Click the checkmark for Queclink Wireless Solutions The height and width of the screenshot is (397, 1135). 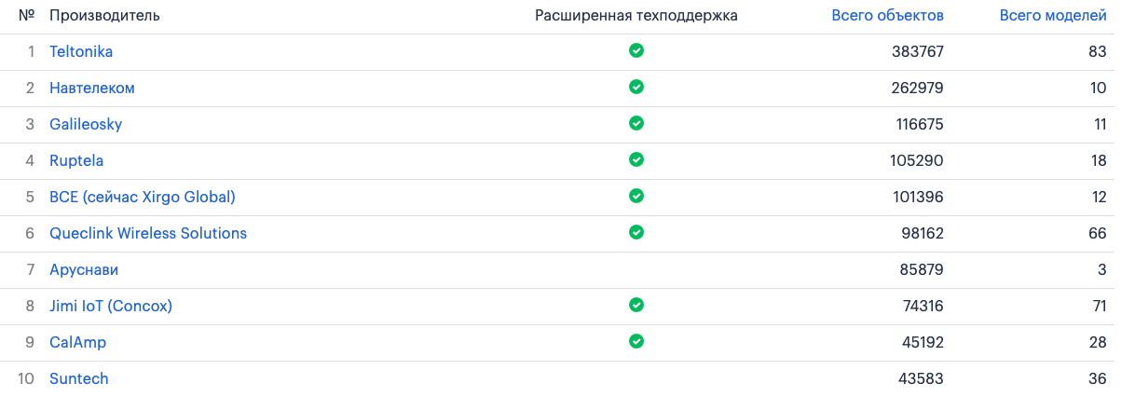636,232
